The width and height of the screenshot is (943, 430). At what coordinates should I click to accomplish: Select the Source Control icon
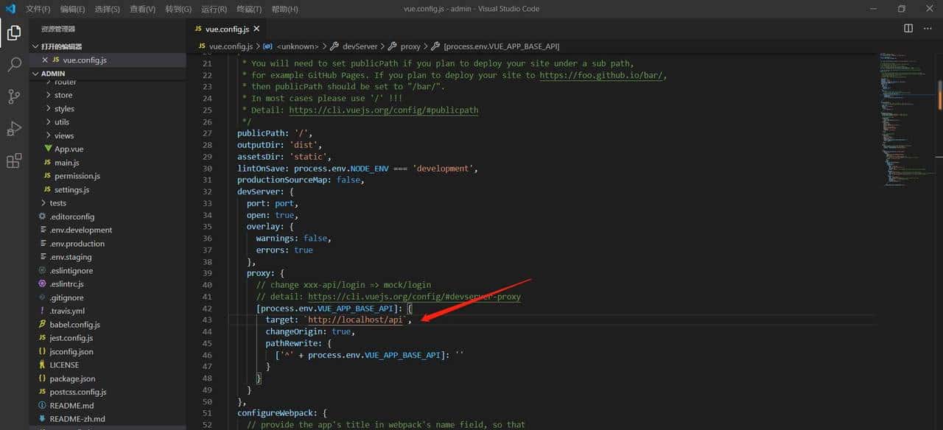pyautogui.click(x=13, y=96)
